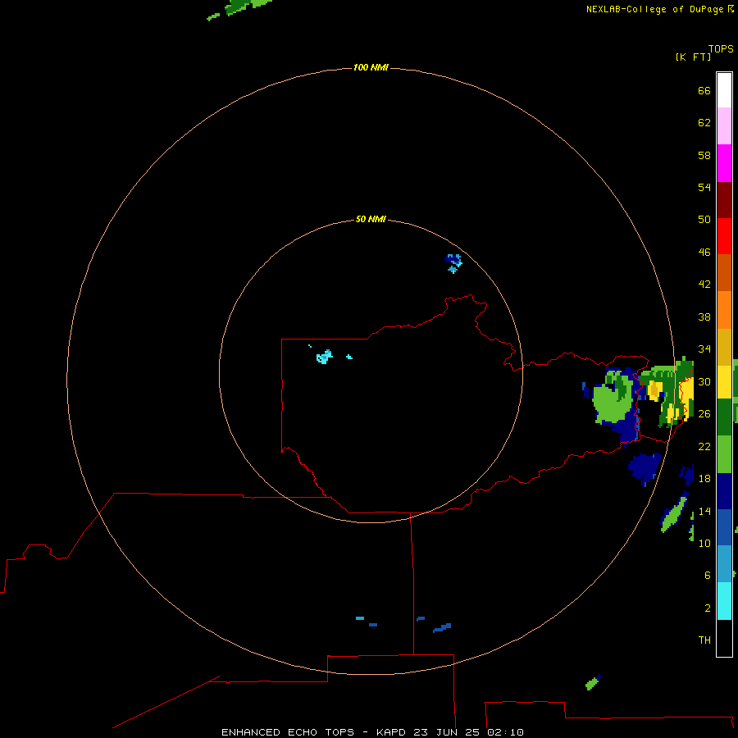Image resolution: width=738 pixels, height=738 pixels.
Task: Select the 2 legend value
Action: (x=707, y=608)
